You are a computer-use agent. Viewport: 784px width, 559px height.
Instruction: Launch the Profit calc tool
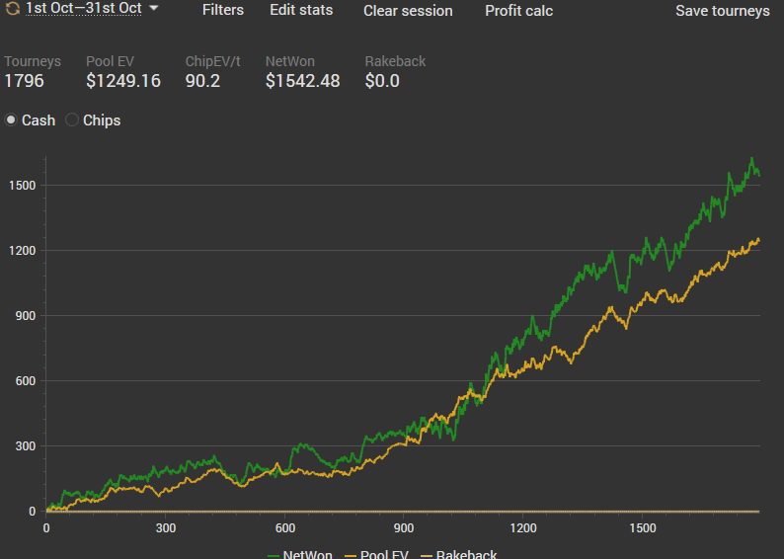[x=518, y=11]
